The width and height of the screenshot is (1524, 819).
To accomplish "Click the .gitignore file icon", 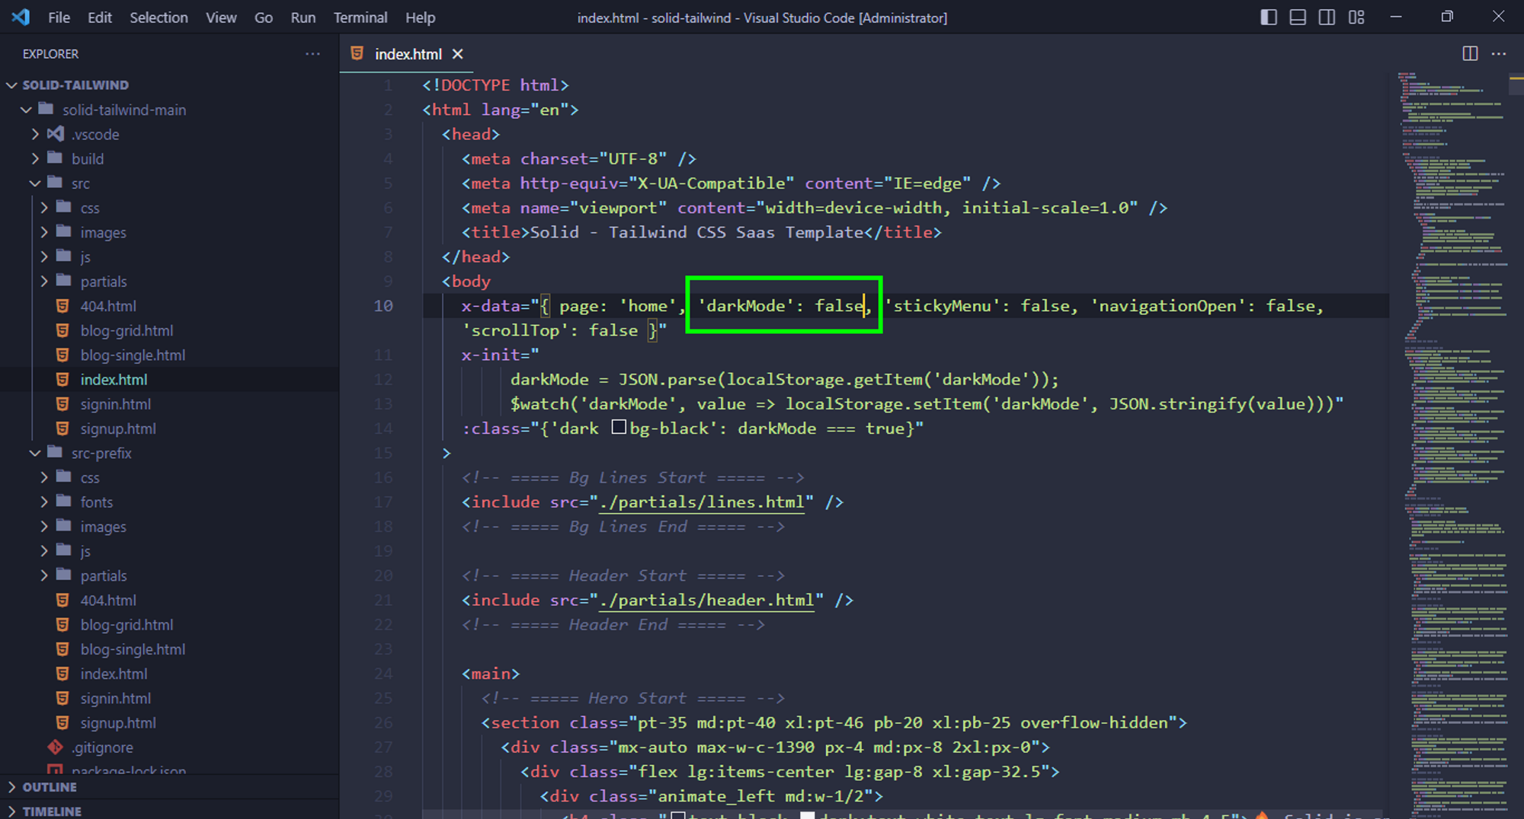I will 54,747.
